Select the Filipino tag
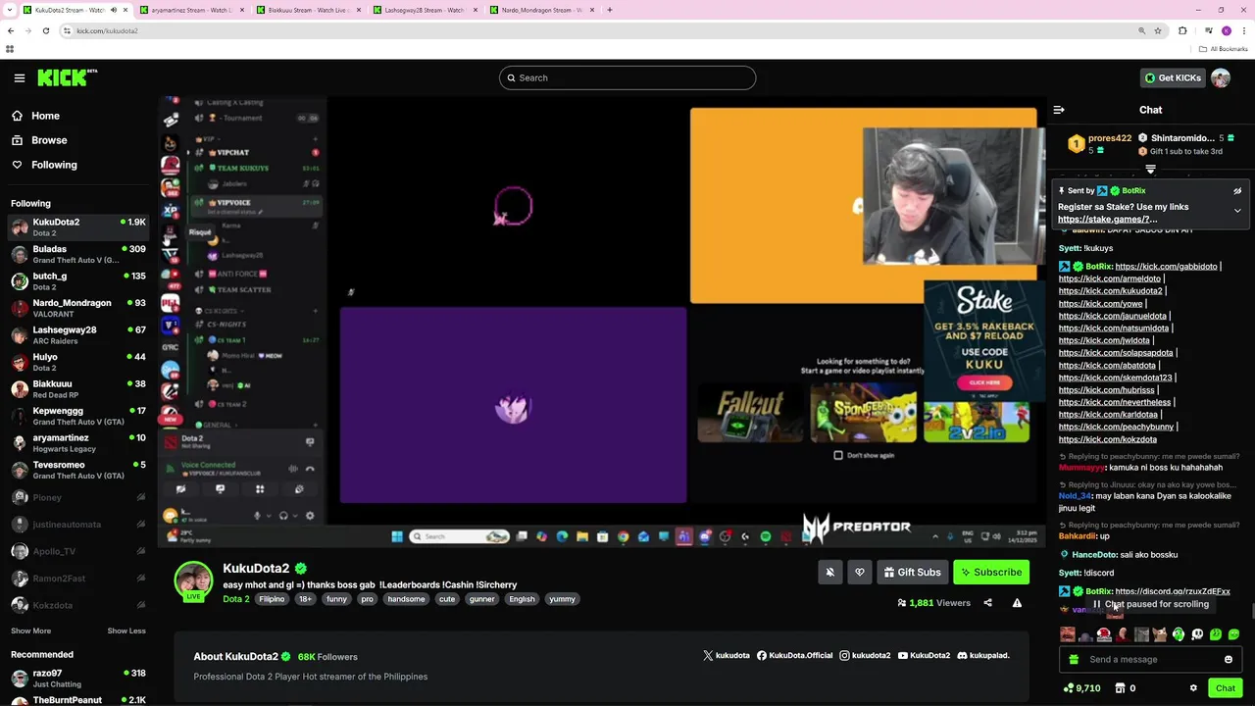 (x=272, y=599)
